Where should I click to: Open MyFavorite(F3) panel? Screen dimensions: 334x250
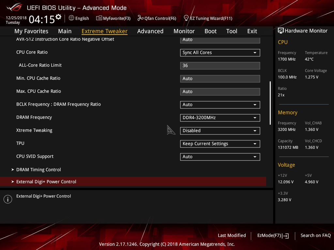coord(117,18)
